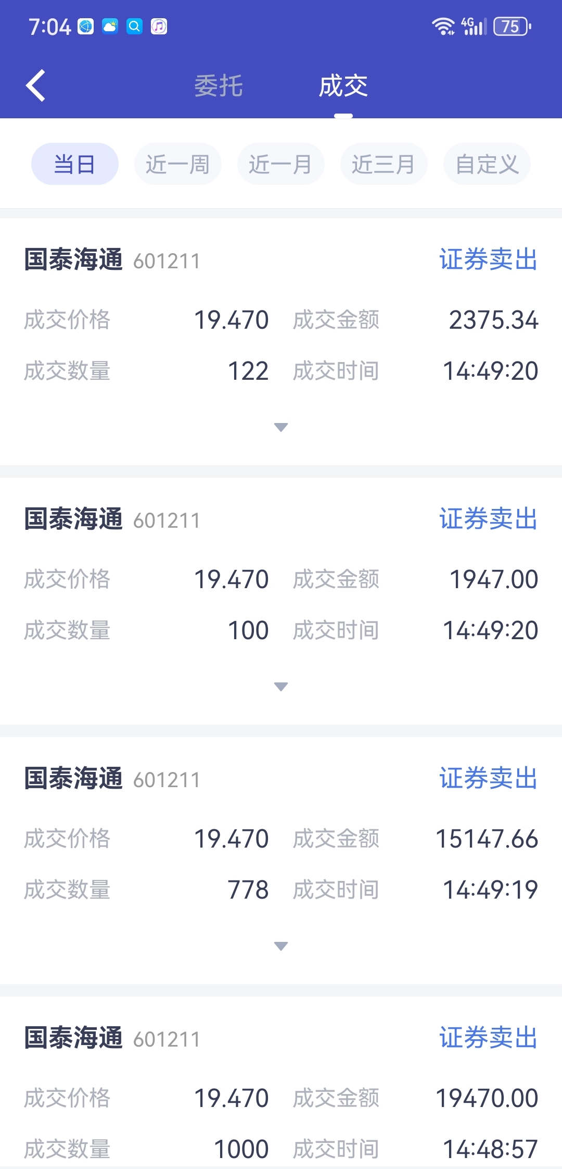Select the 近一周 date filter

(x=178, y=164)
